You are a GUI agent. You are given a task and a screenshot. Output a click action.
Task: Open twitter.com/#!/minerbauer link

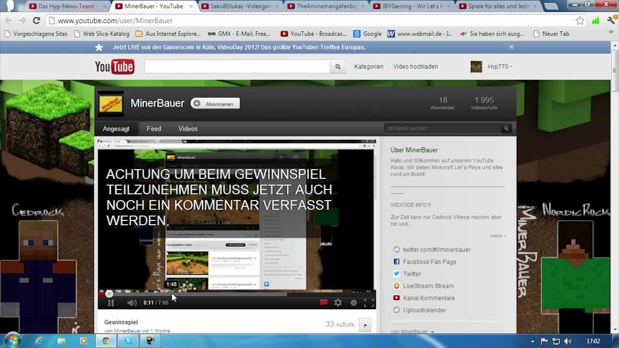click(437, 249)
